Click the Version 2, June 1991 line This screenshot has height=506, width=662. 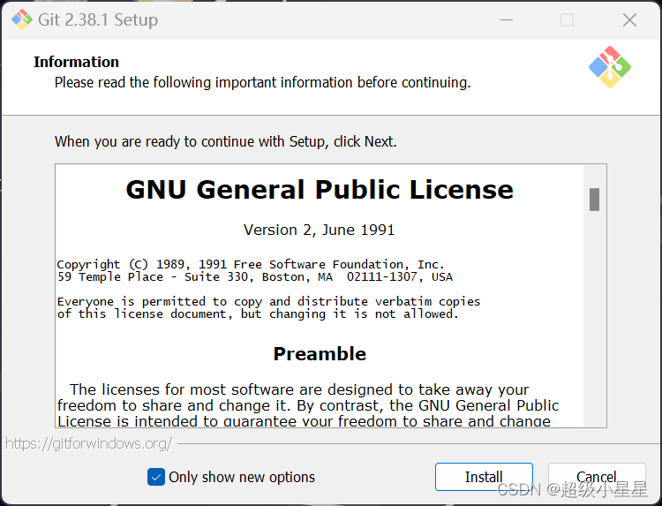point(320,230)
